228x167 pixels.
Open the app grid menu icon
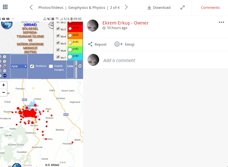tap(5, 7)
